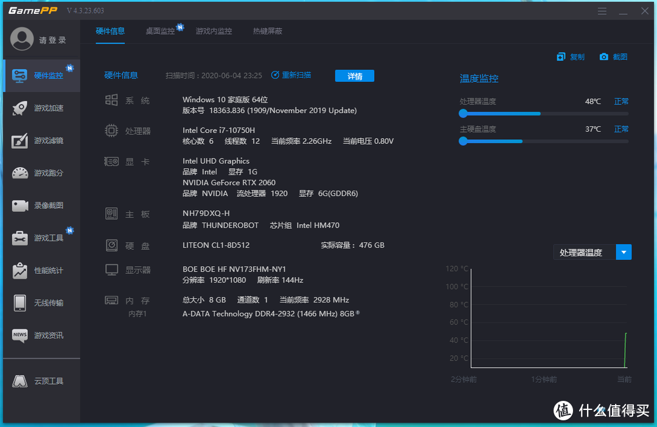Switch to the 桌面监控 tab

point(160,31)
